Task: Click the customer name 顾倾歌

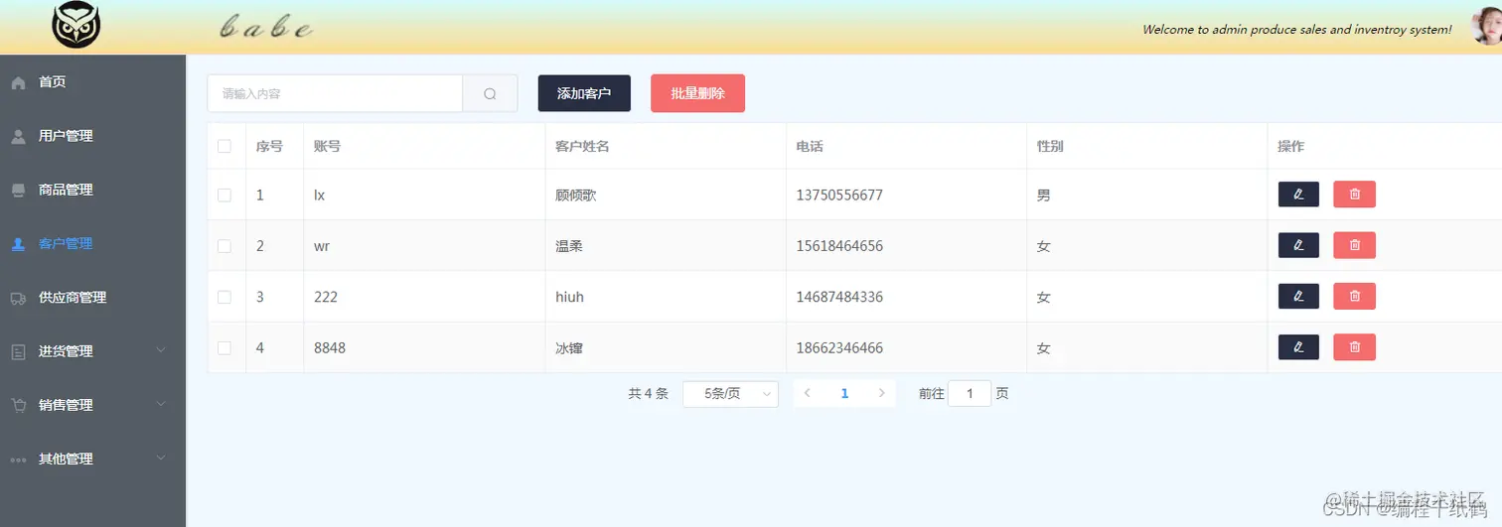Action: (576, 196)
